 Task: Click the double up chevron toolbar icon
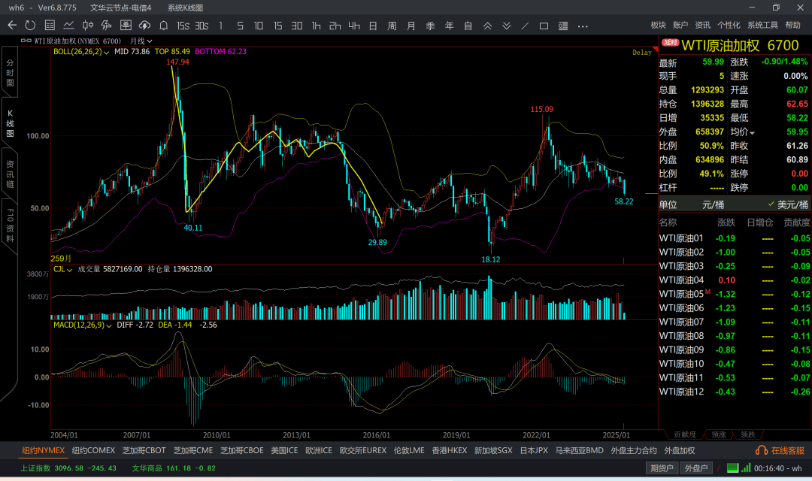tap(487, 26)
